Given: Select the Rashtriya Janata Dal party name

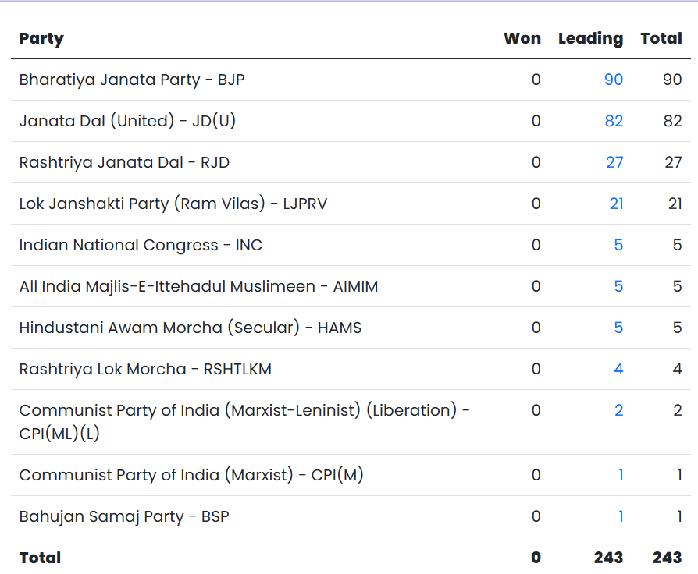Looking at the screenshot, I should pyautogui.click(x=124, y=163).
